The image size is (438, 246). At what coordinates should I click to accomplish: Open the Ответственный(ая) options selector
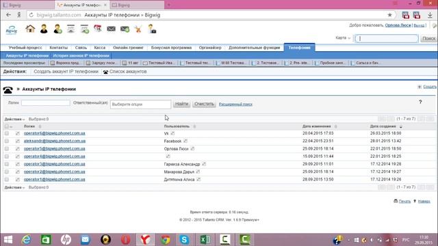(x=140, y=105)
